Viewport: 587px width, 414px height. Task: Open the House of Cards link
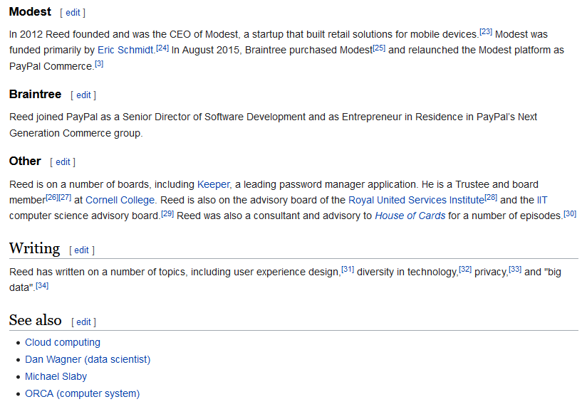[410, 216]
